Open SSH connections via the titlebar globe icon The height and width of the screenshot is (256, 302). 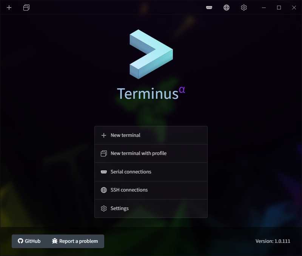pos(226,7)
